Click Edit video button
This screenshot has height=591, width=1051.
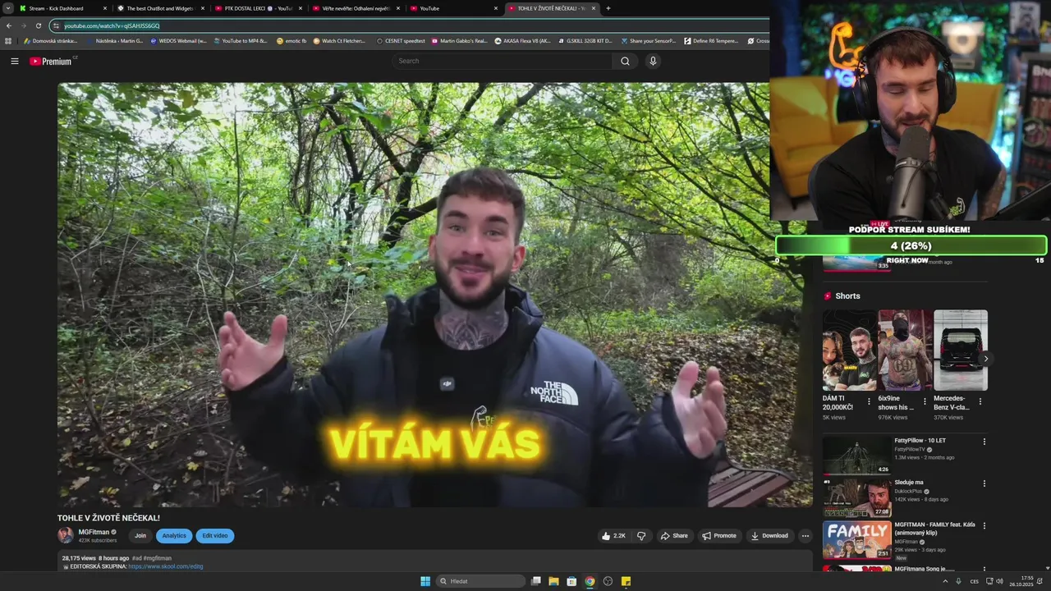click(215, 536)
